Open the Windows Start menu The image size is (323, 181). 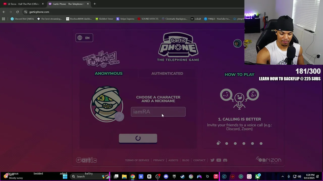click(x=65, y=176)
